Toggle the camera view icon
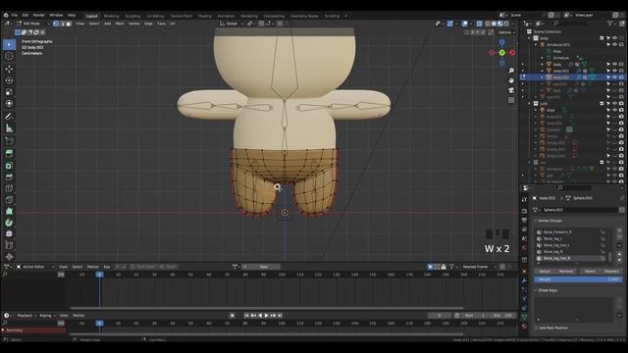Screen dimensions: 628x353 tap(511, 90)
